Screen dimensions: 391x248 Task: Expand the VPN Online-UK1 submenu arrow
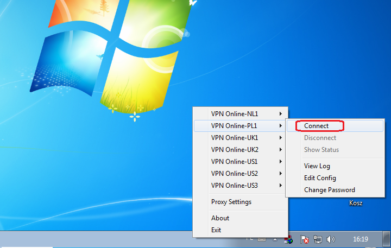coord(281,138)
